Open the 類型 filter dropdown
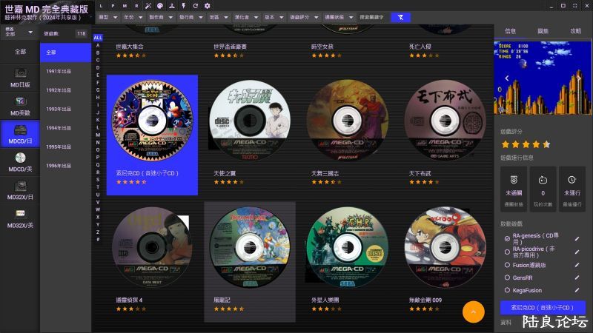This screenshot has height=333, width=593. pos(108,17)
